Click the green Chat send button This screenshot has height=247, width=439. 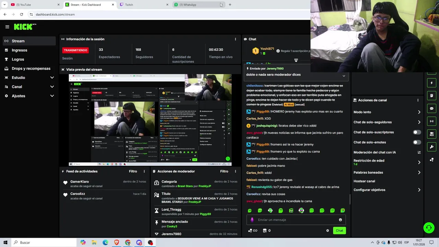pyautogui.click(x=339, y=231)
